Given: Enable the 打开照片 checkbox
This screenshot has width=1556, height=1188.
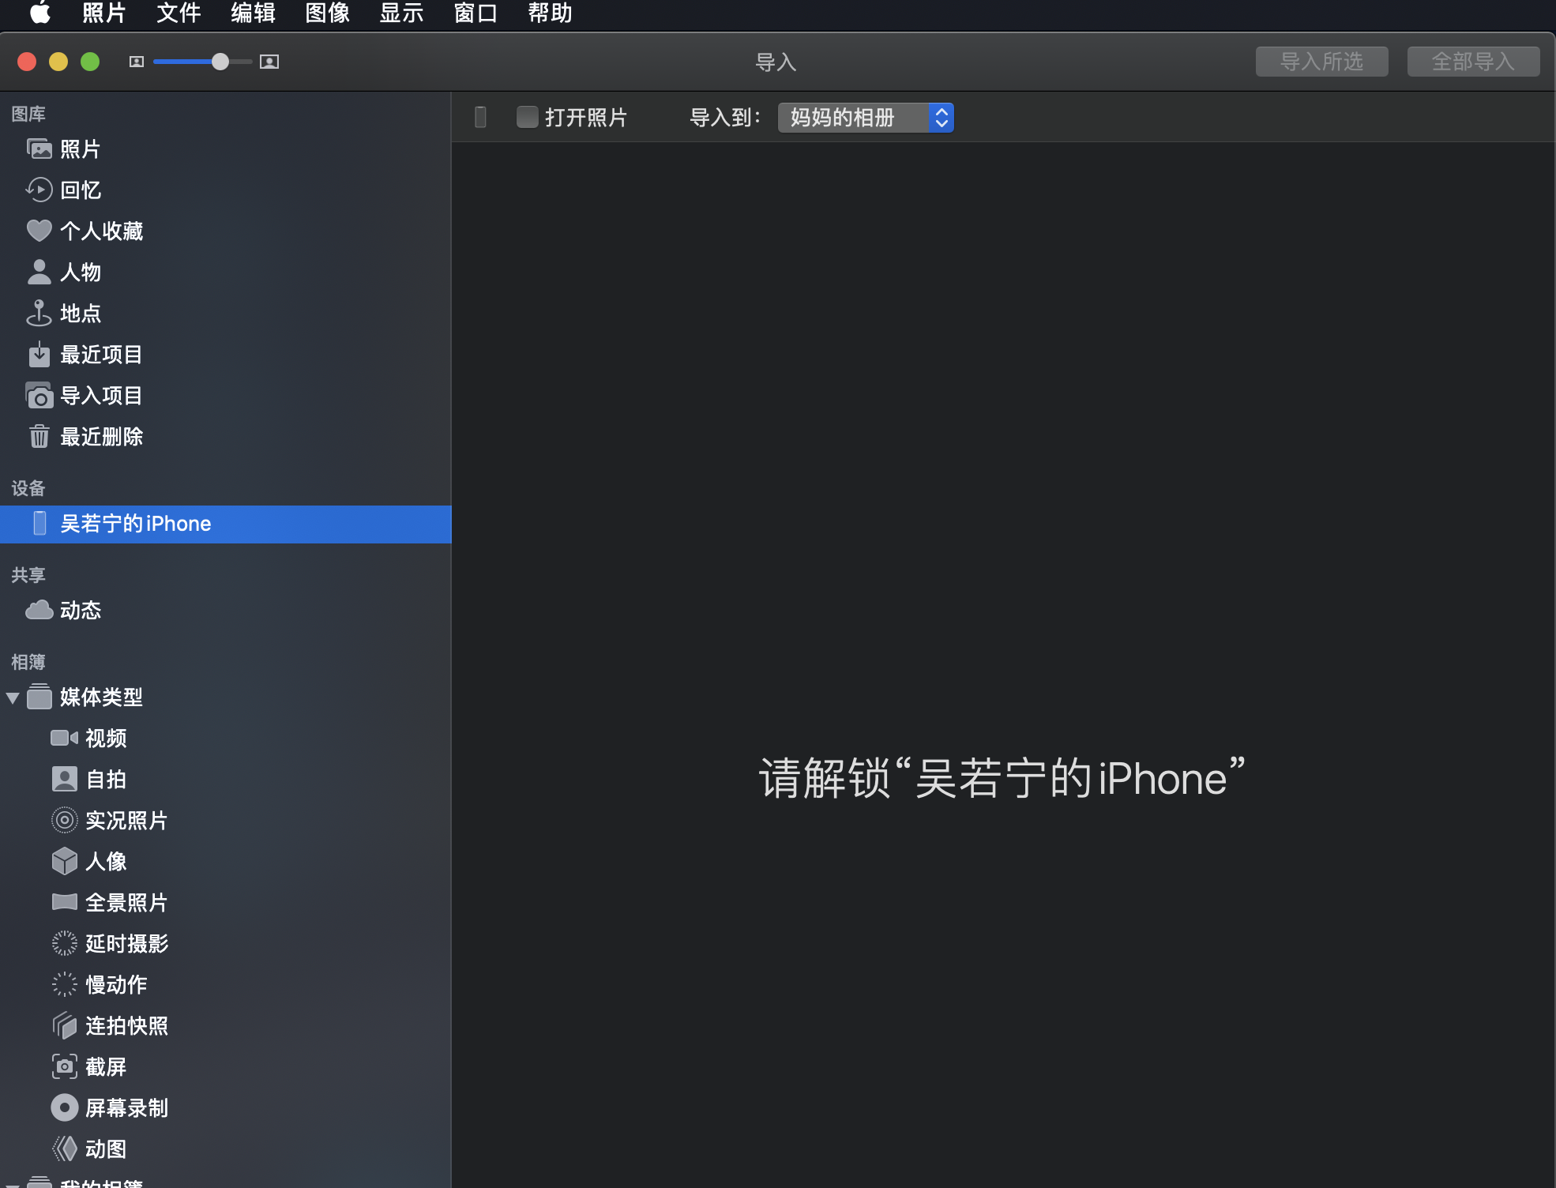Looking at the screenshot, I should [x=527, y=117].
